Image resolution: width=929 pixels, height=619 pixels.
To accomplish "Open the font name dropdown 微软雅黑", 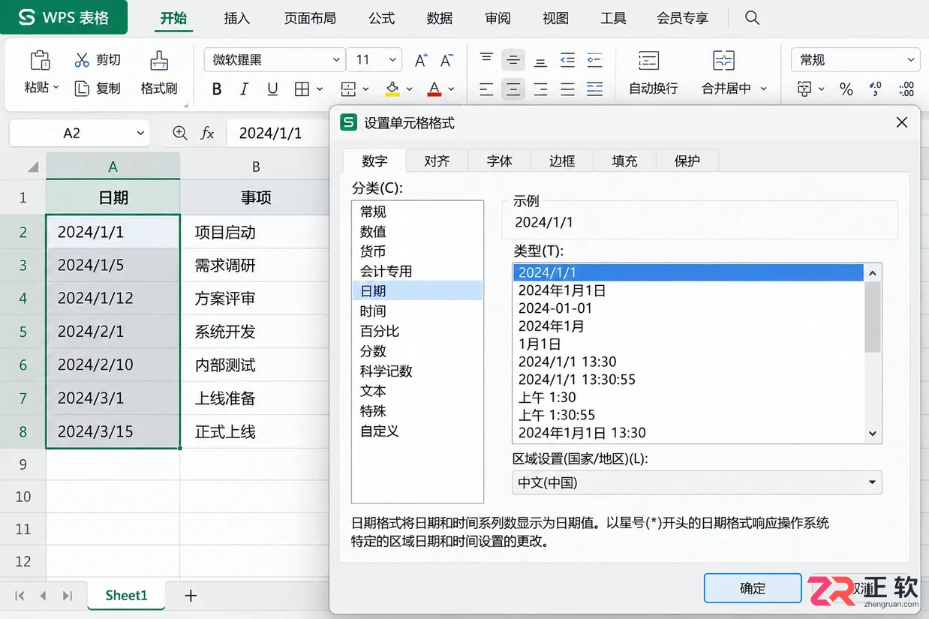I will [x=336, y=60].
